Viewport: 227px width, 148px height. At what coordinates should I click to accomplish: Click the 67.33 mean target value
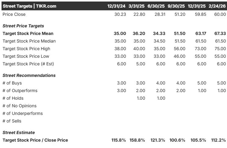click(x=220, y=33)
